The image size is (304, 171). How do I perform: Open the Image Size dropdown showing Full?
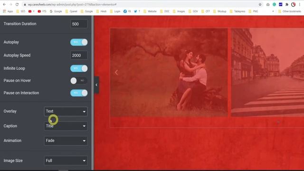[66, 161]
